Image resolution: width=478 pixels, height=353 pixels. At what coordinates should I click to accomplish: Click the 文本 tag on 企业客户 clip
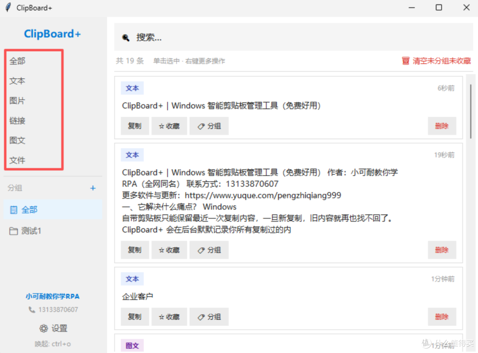pyautogui.click(x=132, y=279)
